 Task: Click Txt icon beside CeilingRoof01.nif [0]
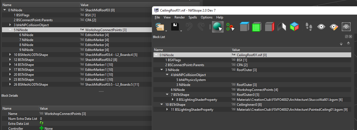234,55
